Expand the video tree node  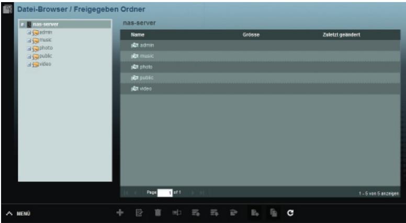click(29, 64)
